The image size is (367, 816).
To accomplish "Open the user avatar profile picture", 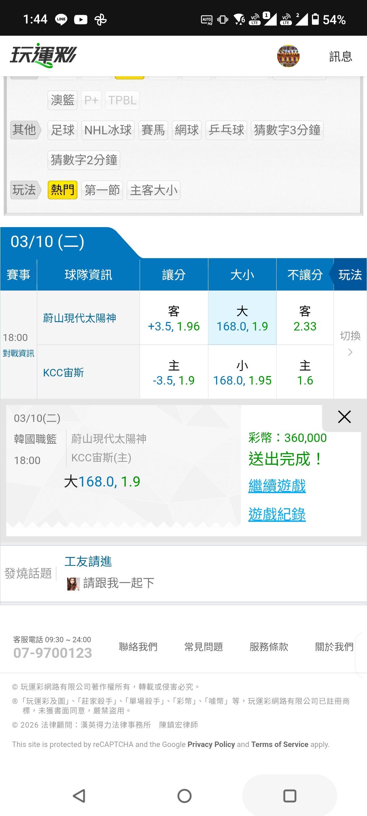I will 288,56.
